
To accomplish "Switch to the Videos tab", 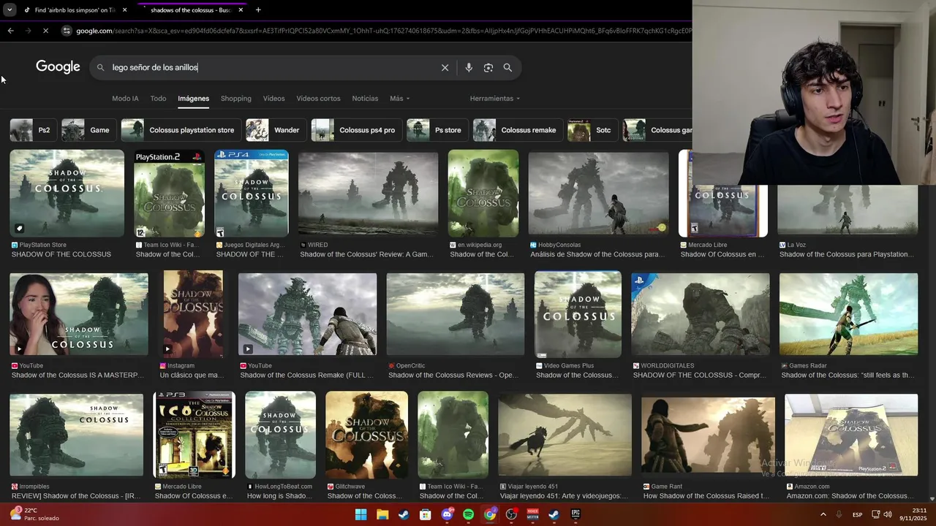I will 273,99.
